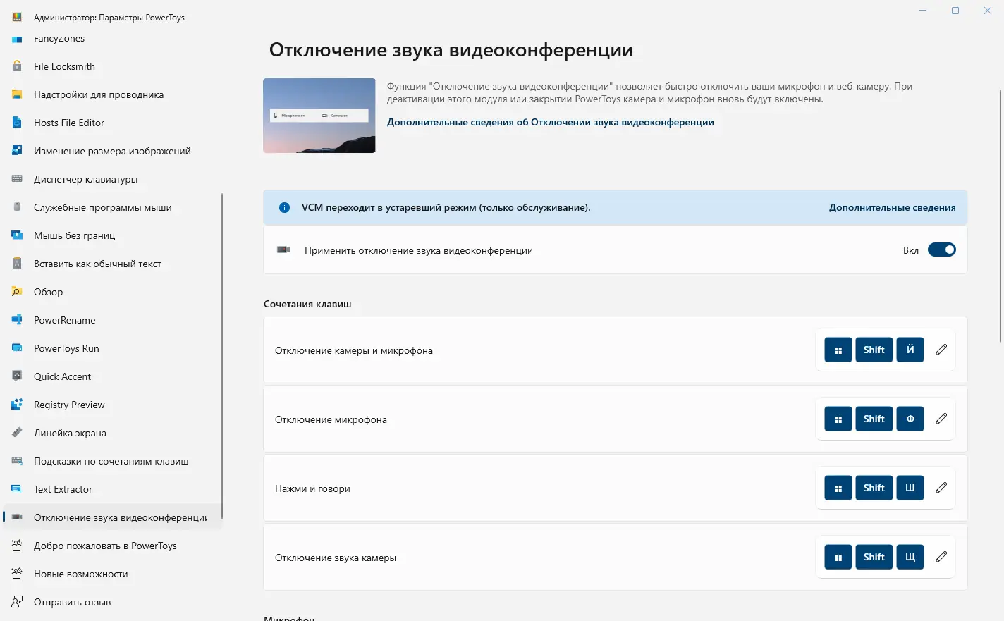
Task: Click the PowerToys app icon in title bar
Action: 17,17
